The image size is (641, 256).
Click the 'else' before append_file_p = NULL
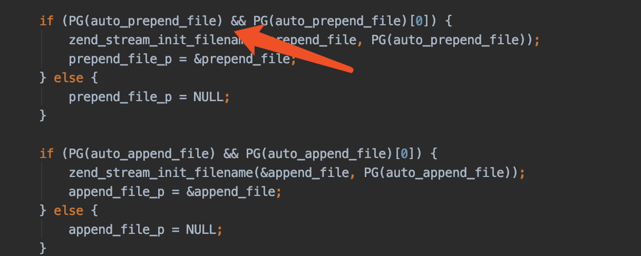(69, 211)
